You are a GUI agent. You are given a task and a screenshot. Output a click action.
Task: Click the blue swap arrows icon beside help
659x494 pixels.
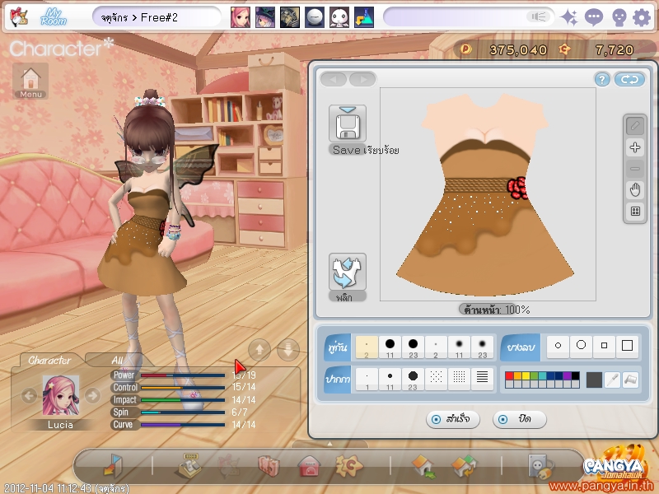[629, 79]
